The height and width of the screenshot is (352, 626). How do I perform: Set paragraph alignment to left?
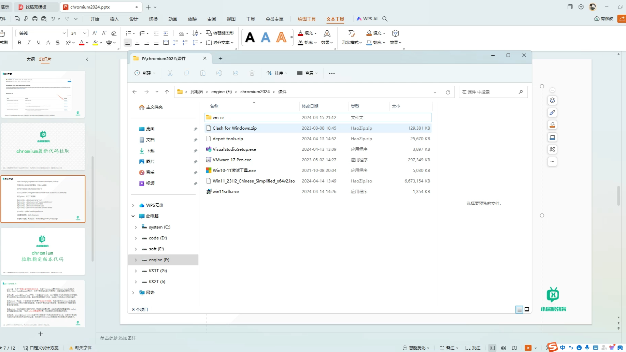point(127,43)
